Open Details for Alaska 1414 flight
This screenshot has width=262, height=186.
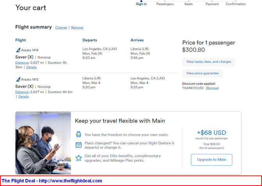coord(31,67)
